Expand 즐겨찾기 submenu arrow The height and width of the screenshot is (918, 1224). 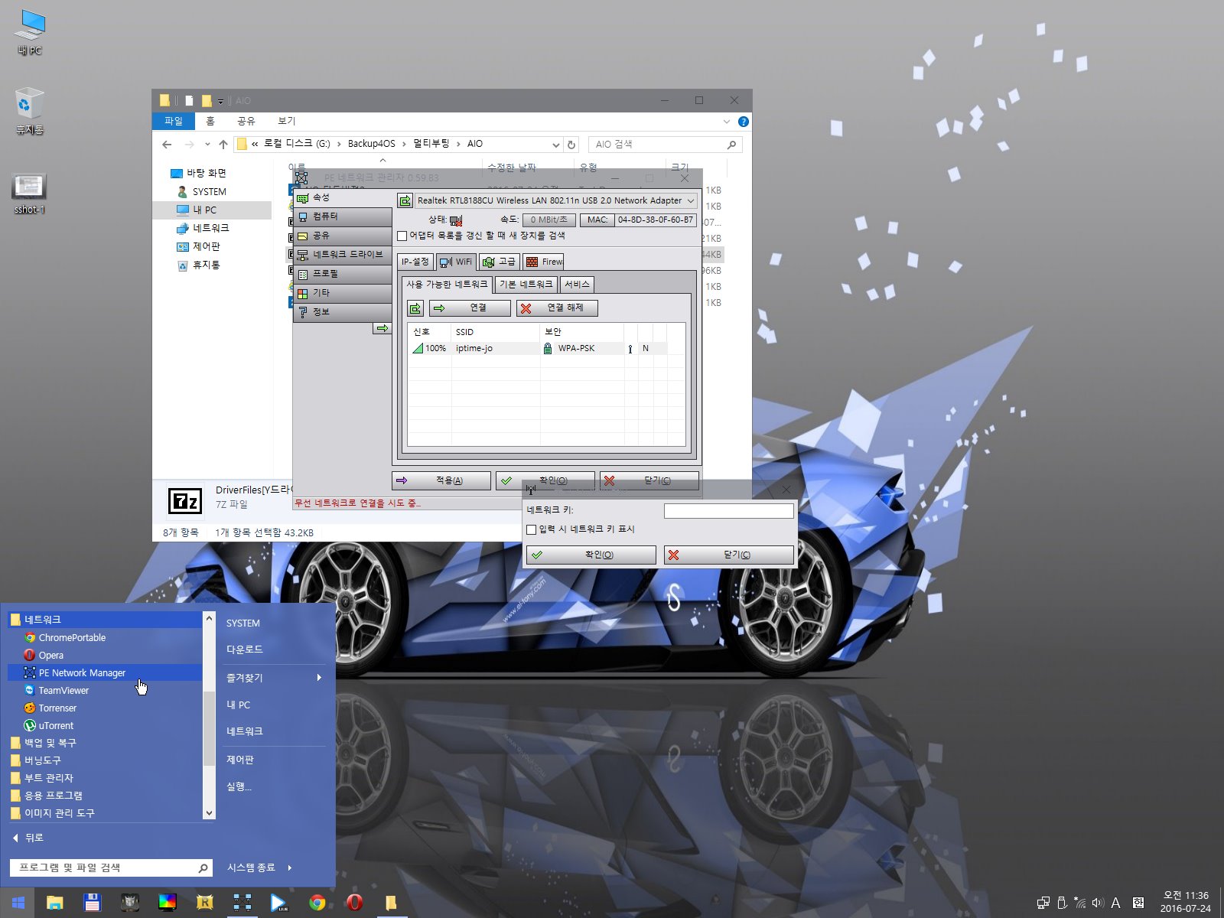coord(319,678)
